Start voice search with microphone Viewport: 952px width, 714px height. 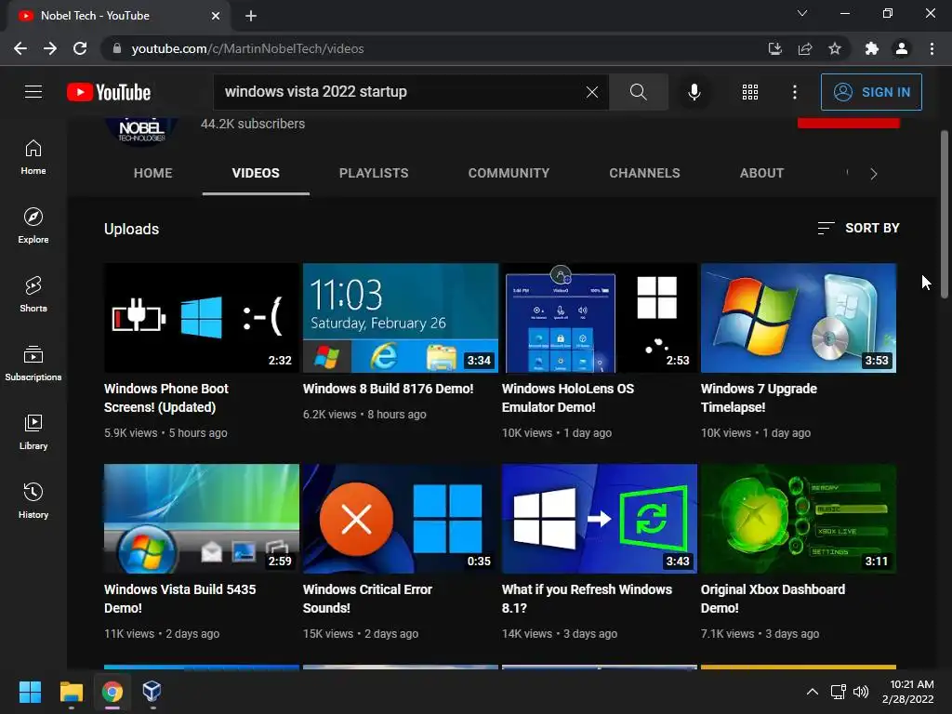(694, 92)
